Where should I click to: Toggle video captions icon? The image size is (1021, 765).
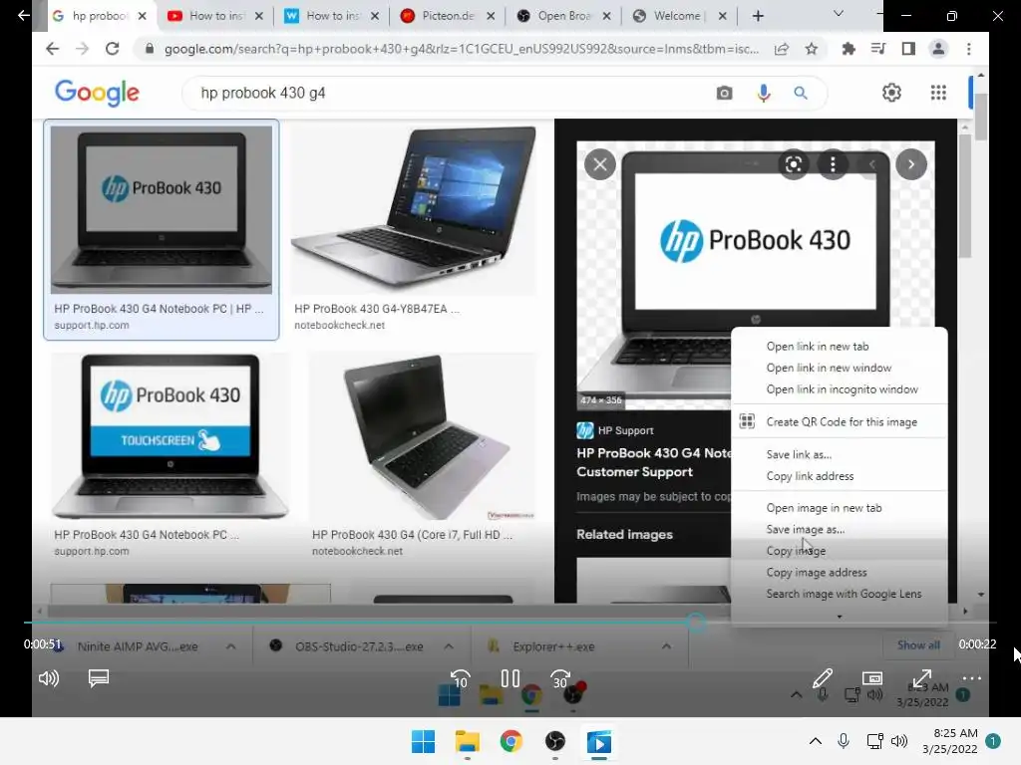pyautogui.click(x=99, y=678)
